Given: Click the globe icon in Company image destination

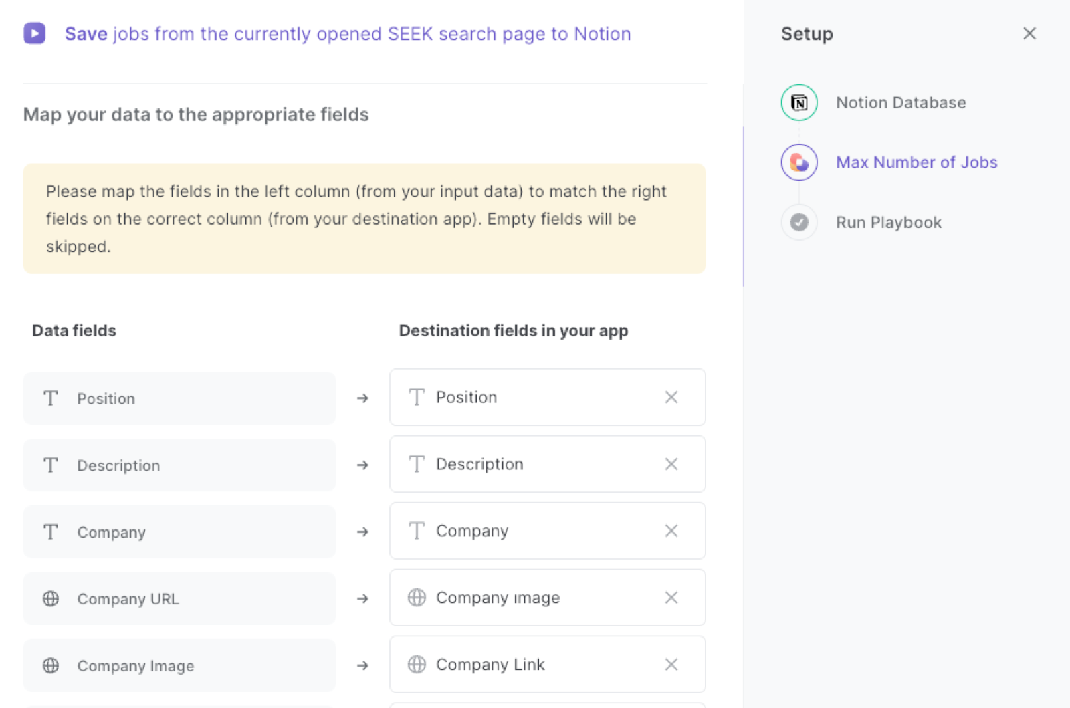Looking at the screenshot, I should tap(417, 598).
